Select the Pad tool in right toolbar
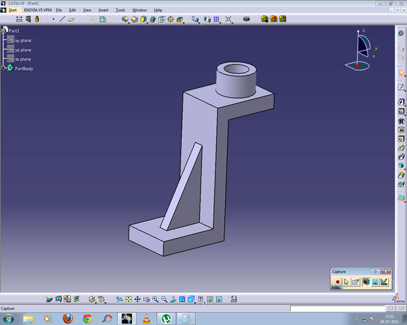Screen dimensions: 407x325 click(x=401, y=102)
